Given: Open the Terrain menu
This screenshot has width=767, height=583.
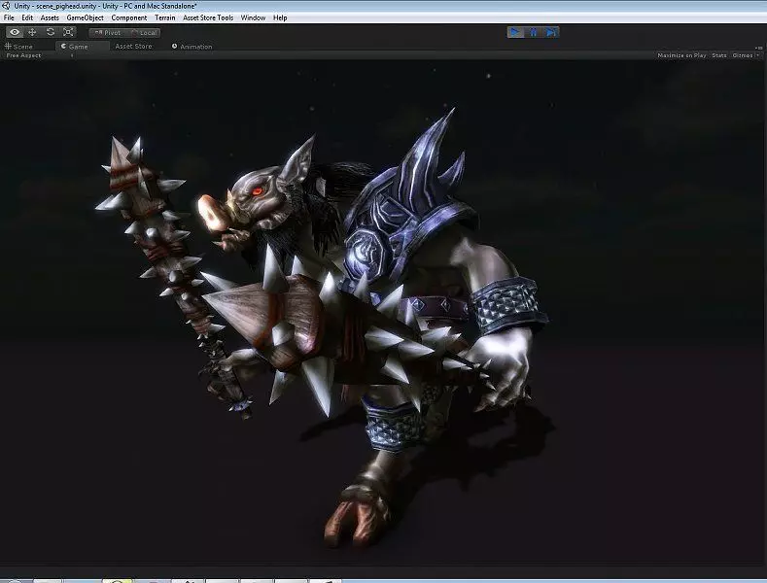Looking at the screenshot, I should coord(165,17).
